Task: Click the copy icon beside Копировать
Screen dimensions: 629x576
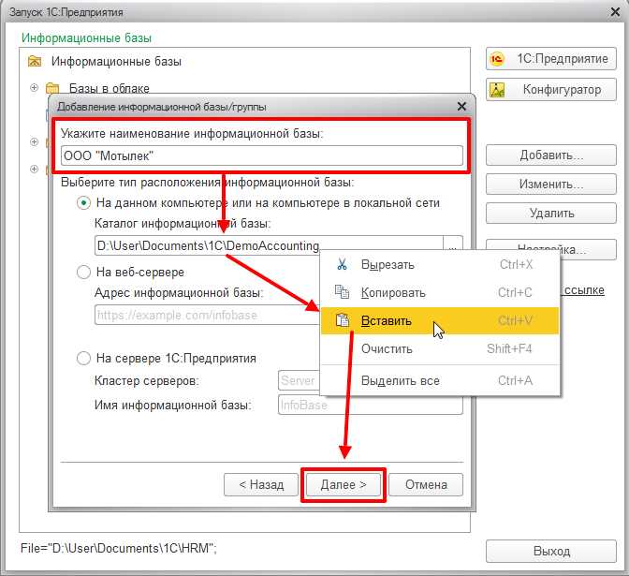Action: [342, 292]
